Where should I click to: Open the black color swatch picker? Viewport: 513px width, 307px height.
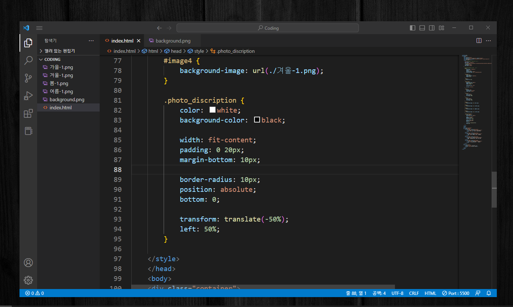click(x=257, y=120)
